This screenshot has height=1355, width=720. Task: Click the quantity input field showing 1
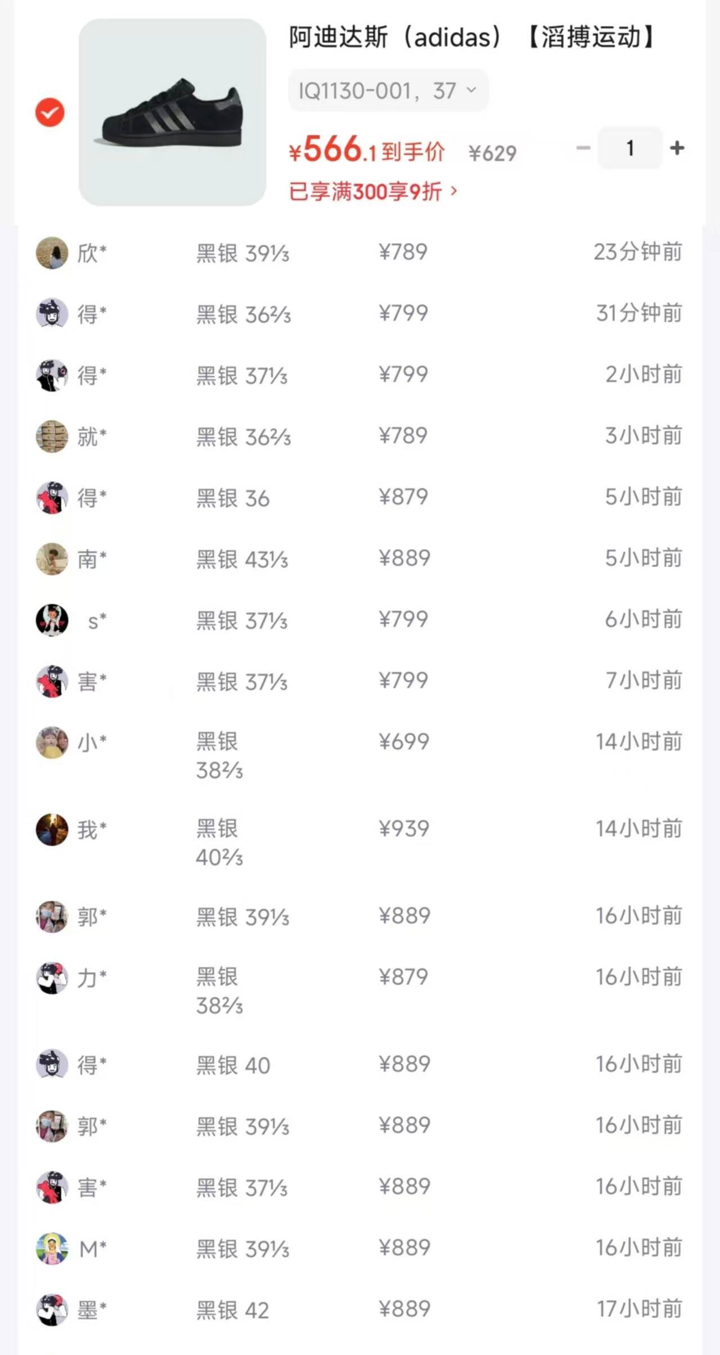(x=630, y=148)
